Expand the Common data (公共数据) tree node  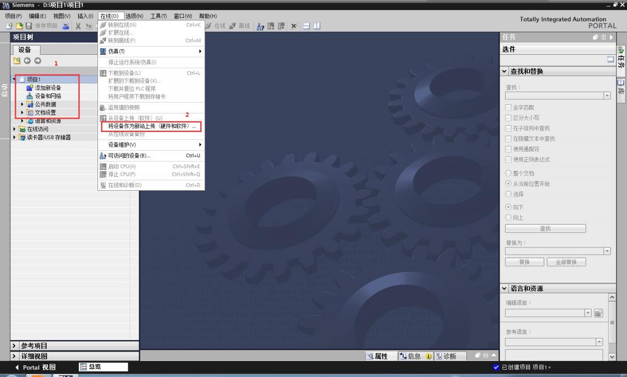point(22,104)
